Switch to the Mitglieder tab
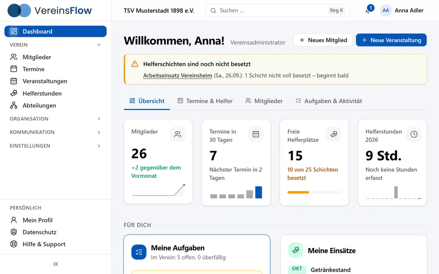Screen dimensions: 439x274 264,101
